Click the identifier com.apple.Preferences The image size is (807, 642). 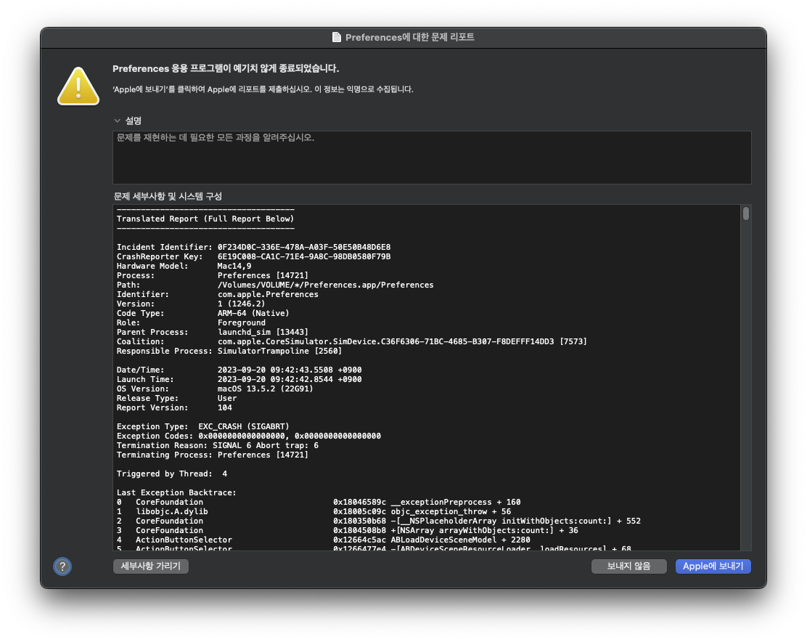pyautogui.click(x=268, y=294)
